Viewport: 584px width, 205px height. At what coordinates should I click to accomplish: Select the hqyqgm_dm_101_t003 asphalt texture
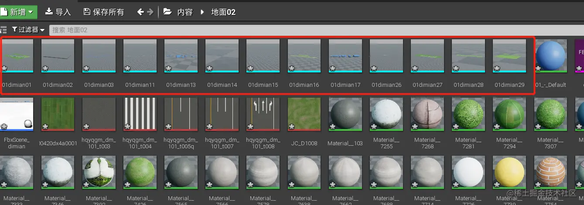99,114
